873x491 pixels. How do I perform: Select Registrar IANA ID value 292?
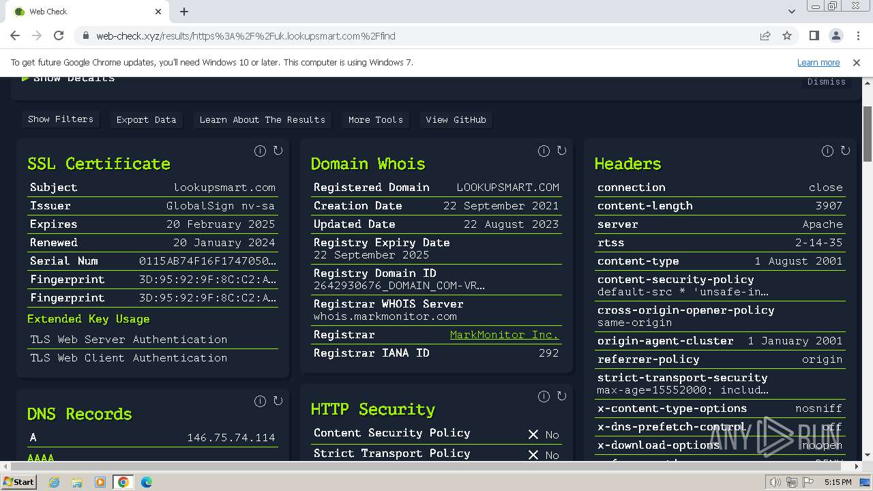pyautogui.click(x=548, y=353)
